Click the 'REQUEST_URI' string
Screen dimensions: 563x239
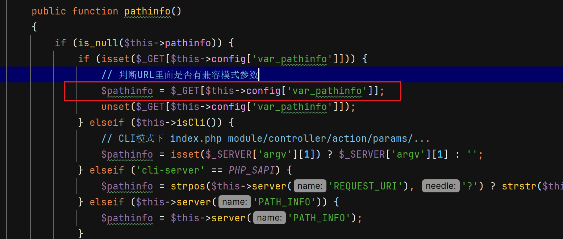click(x=367, y=186)
